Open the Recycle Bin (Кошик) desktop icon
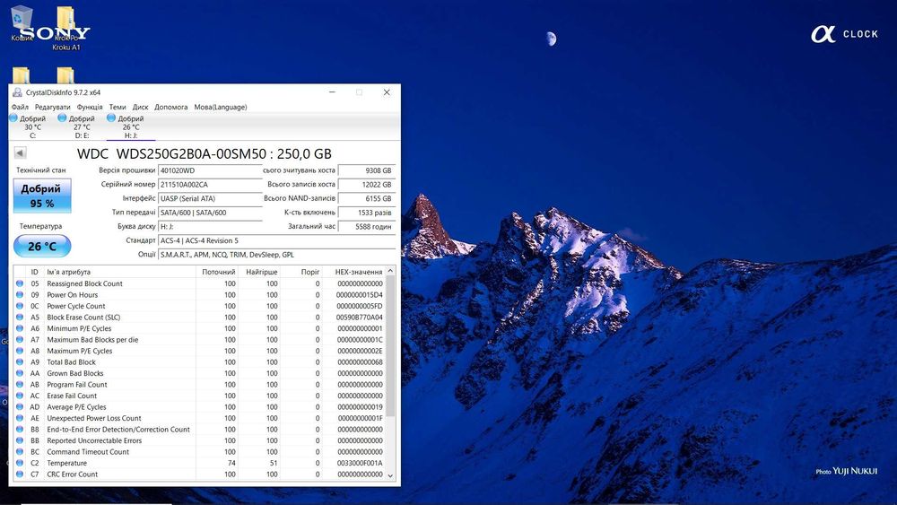 (22, 24)
